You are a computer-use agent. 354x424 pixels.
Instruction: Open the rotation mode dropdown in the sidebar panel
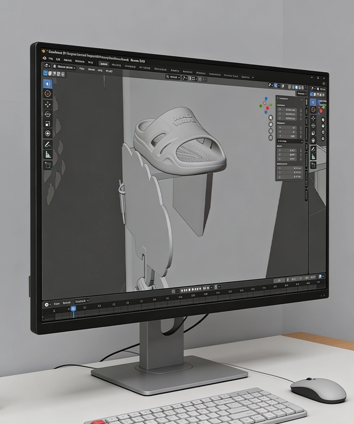point(290,142)
